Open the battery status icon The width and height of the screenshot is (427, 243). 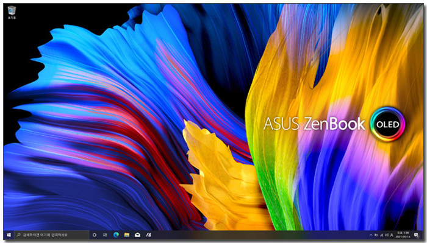[376, 235]
